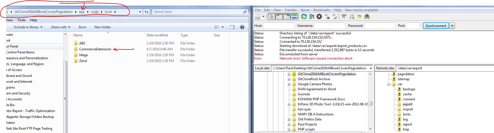Expand GitCloneRoot Archive tree node

point(289,79)
